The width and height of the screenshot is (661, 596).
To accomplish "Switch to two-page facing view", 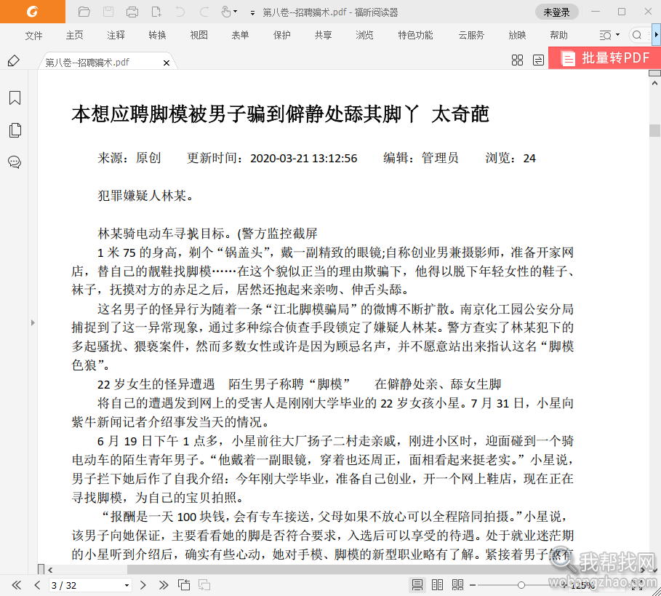I will 438,584.
